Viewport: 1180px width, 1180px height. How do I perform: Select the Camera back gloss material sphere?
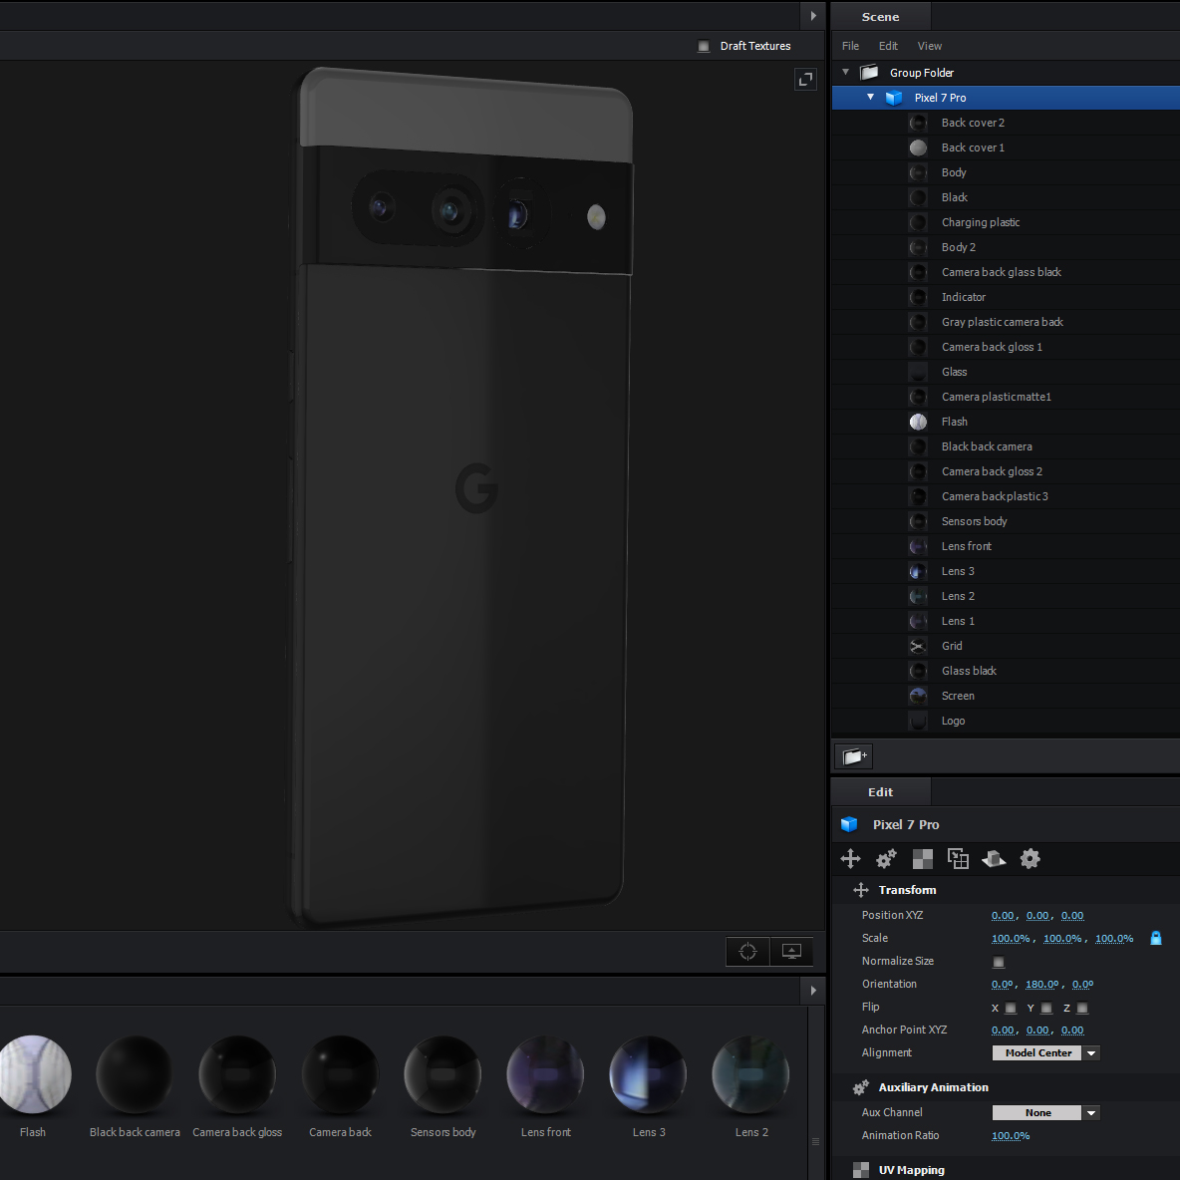pyautogui.click(x=237, y=1074)
